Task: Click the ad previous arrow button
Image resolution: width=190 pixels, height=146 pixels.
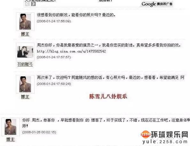Action: pos(27,4)
